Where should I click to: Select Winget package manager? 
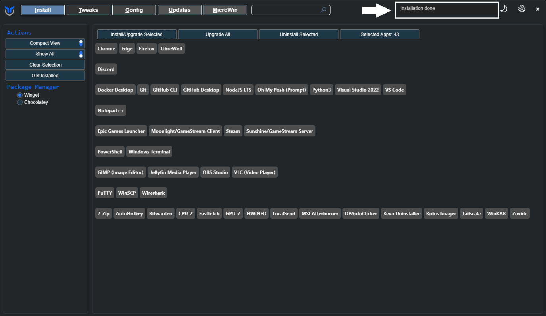pos(20,95)
